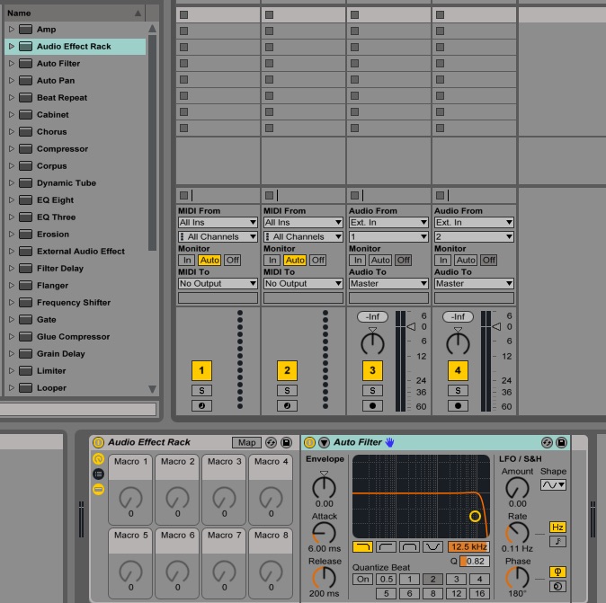Open track 1 All Channels dropdown
This screenshot has width=606, height=603.
[218, 236]
